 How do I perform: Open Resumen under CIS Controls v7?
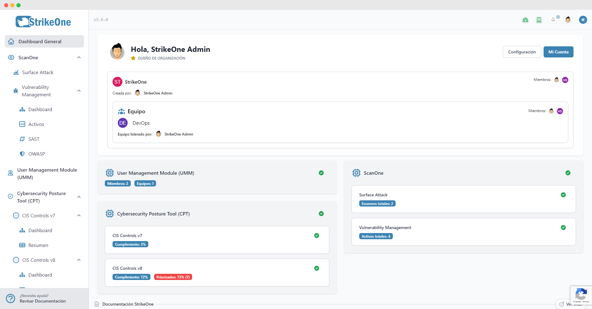[38, 245]
